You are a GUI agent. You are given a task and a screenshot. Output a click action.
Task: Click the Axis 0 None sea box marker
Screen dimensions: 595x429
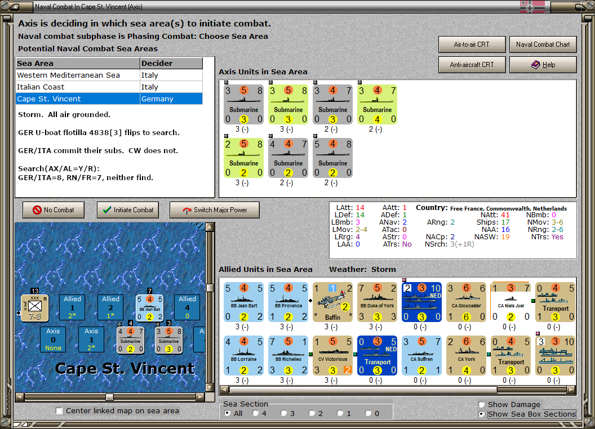coord(53,339)
